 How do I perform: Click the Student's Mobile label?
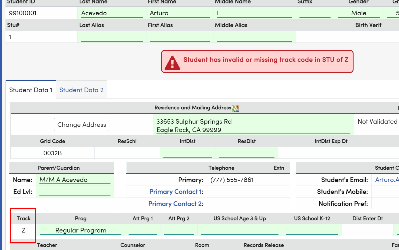click(x=342, y=191)
